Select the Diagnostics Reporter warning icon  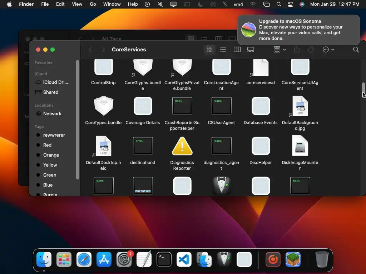[182, 146]
